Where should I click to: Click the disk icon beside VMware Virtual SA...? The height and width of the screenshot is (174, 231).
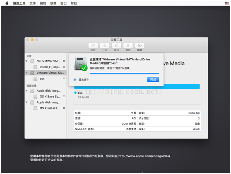point(32,73)
